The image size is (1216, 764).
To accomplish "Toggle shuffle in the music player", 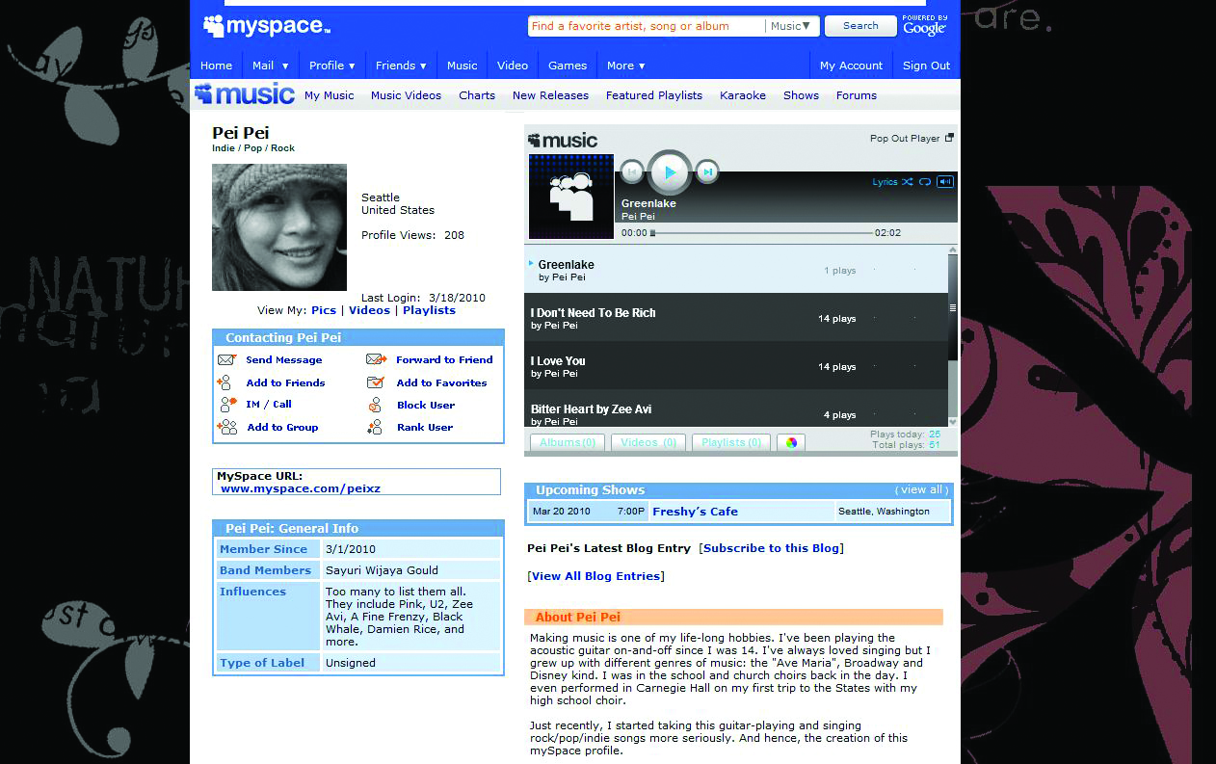I will click(908, 182).
